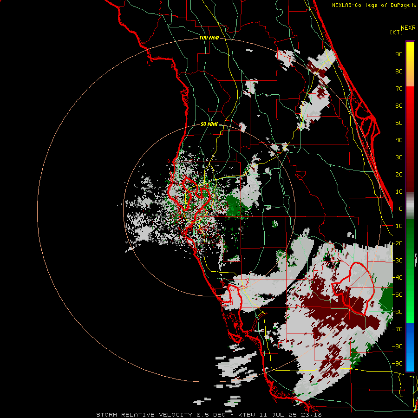This screenshot has width=418, height=418.
Task: Click the -10 knot scale label
Action: tap(397, 226)
